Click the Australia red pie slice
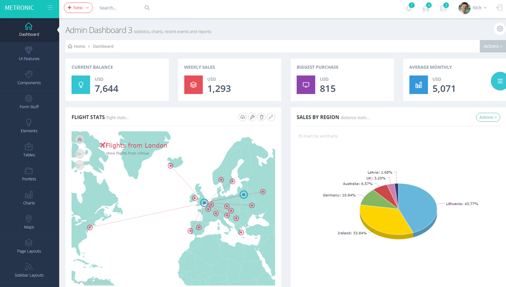506x287 pixels. pos(386,193)
